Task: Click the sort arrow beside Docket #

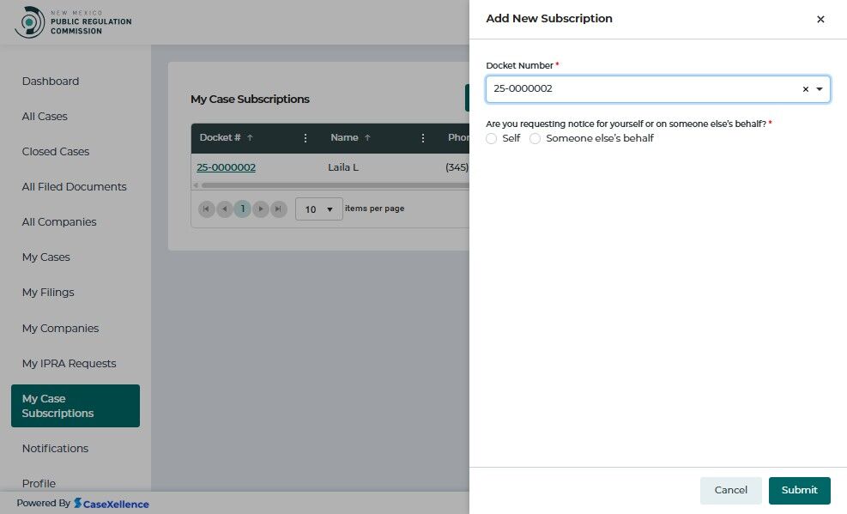Action: (x=250, y=137)
